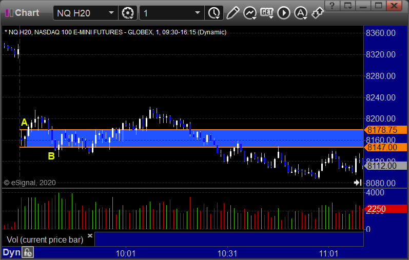Open the chart type line icon
The height and width of the screenshot is (260, 409).
tap(250, 13)
